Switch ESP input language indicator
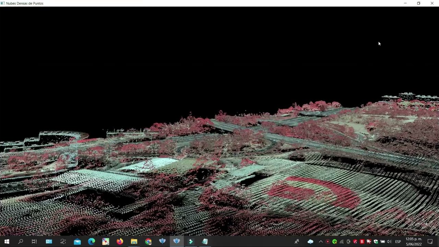 (x=398, y=242)
